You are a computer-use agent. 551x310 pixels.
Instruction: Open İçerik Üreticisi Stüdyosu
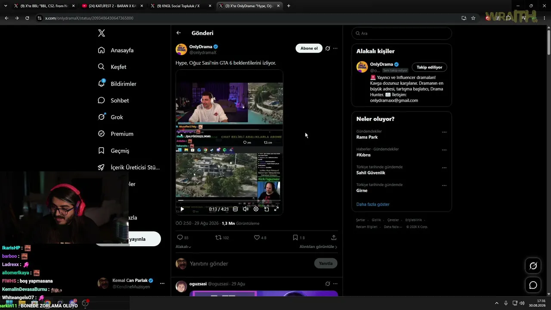pos(129,167)
